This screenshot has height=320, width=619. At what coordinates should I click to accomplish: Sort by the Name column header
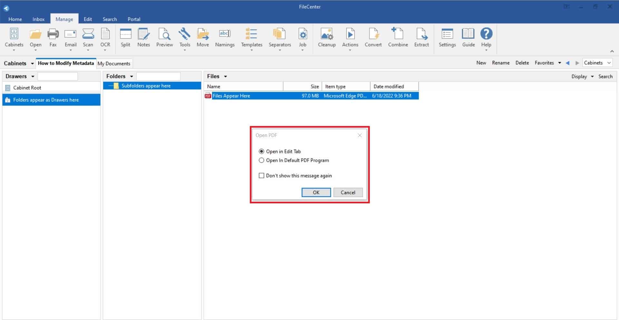(x=244, y=86)
